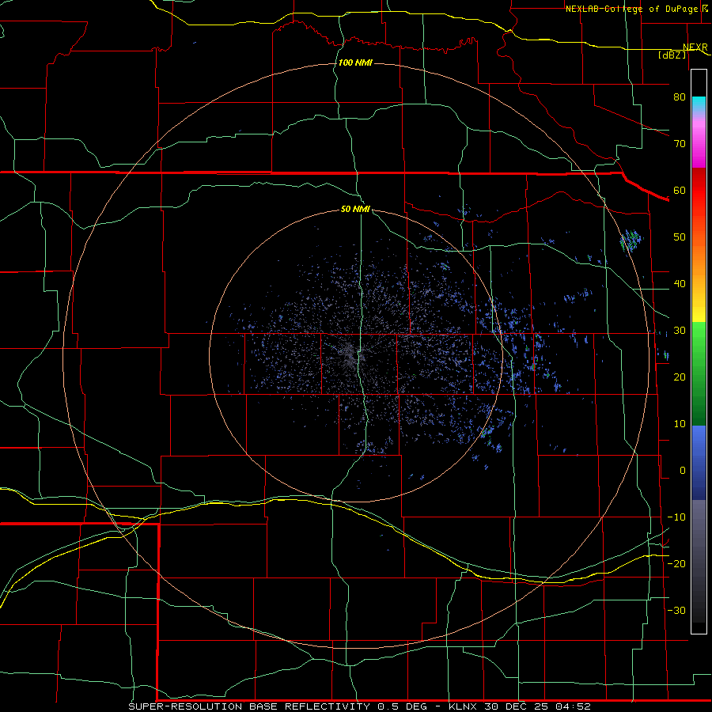Click the 20 value on the dBZ scale
The width and height of the screenshot is (712, 712).
click(x=680, y=377)
